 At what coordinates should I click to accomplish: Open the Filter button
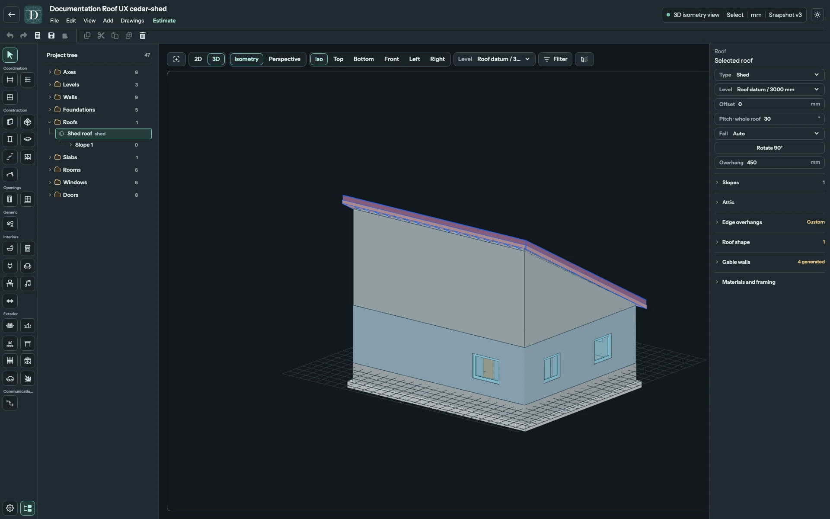click(555, 59)
